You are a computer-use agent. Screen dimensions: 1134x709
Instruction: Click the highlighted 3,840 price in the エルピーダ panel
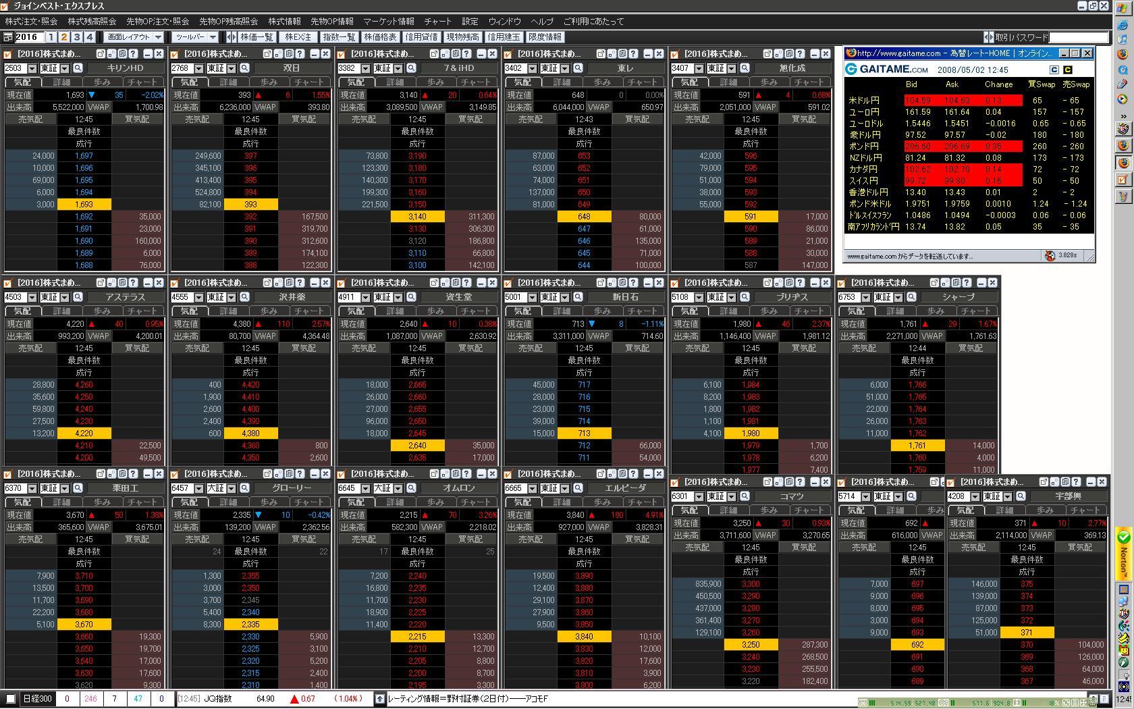(x=585, y=637)
